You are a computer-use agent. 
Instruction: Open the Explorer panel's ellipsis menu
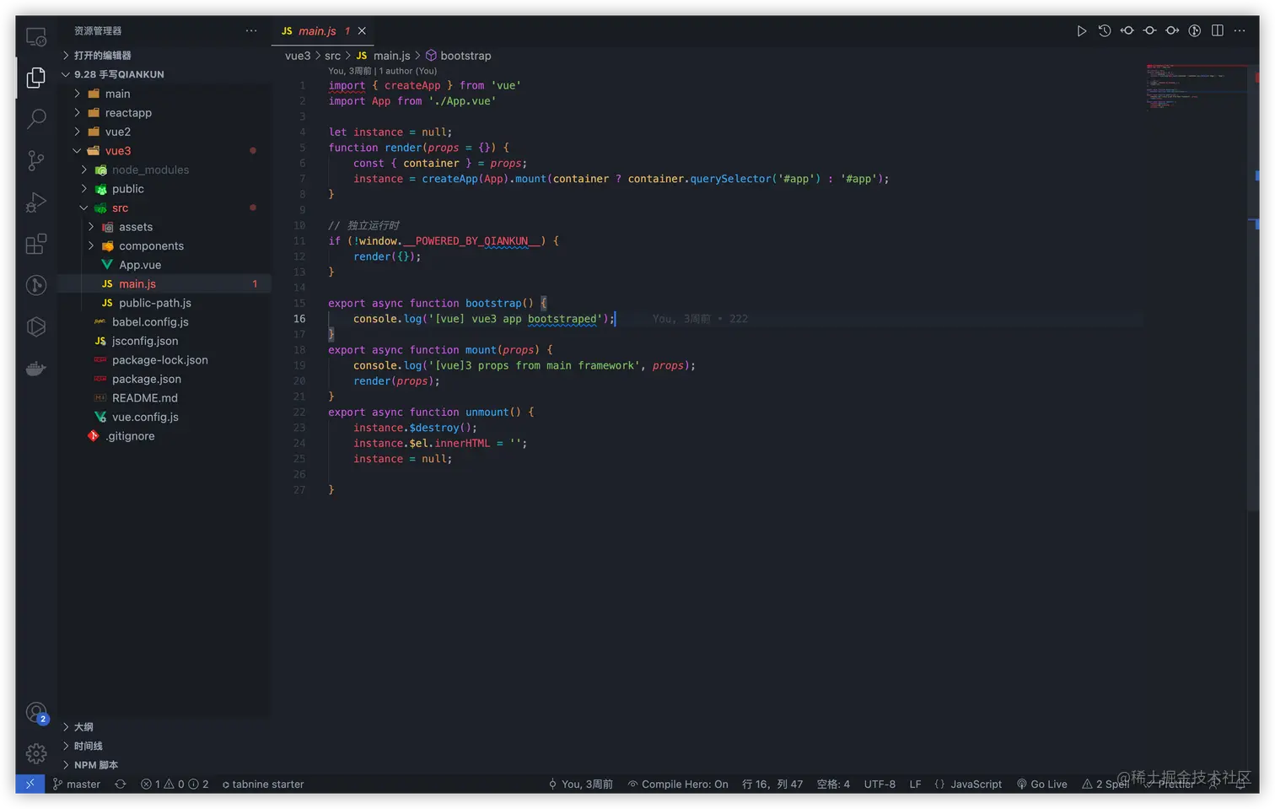(251, 31)
